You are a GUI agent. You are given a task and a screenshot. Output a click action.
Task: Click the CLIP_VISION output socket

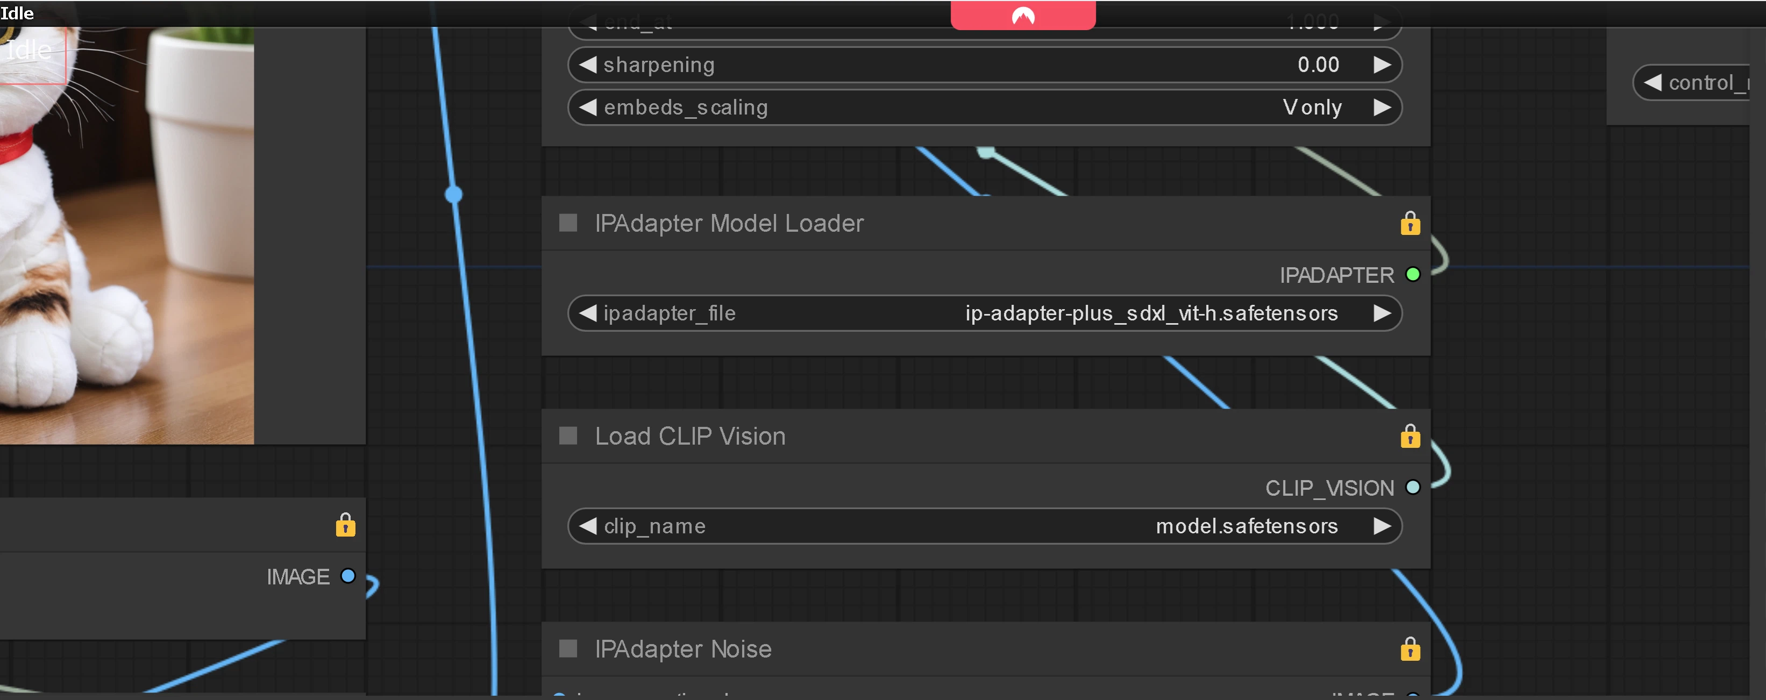point(1412,488)
